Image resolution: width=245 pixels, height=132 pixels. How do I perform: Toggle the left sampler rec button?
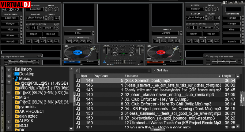coord(57,18)
